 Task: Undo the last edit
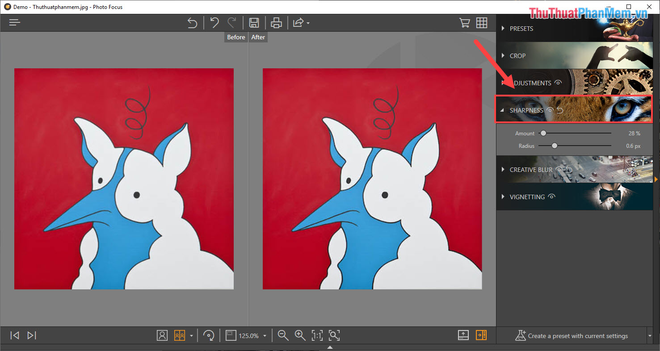pyautogui.click(x=213, y=23)
